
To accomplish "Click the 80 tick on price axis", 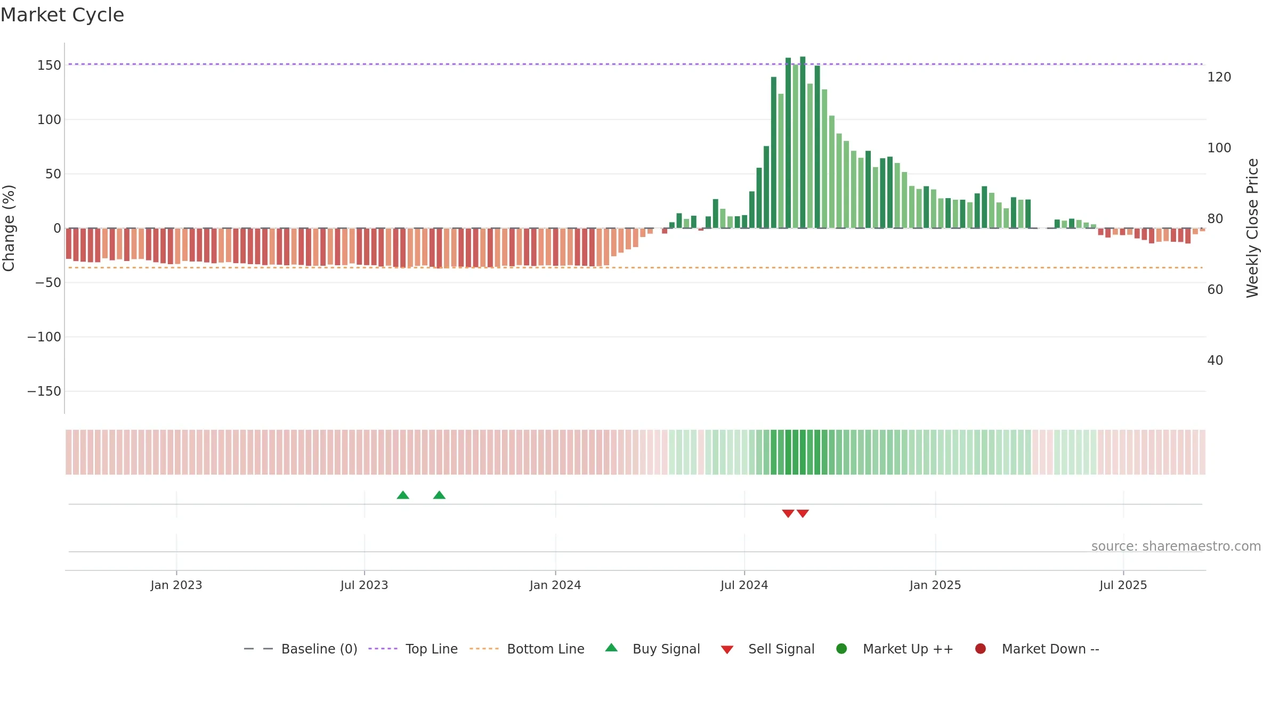I will point(1215,219).
